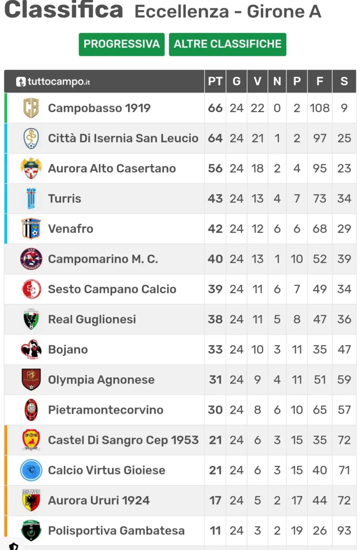361x550 pixels.
Task: Open the Aurora Alto Casertano team logo
Action: click(31, 168)
